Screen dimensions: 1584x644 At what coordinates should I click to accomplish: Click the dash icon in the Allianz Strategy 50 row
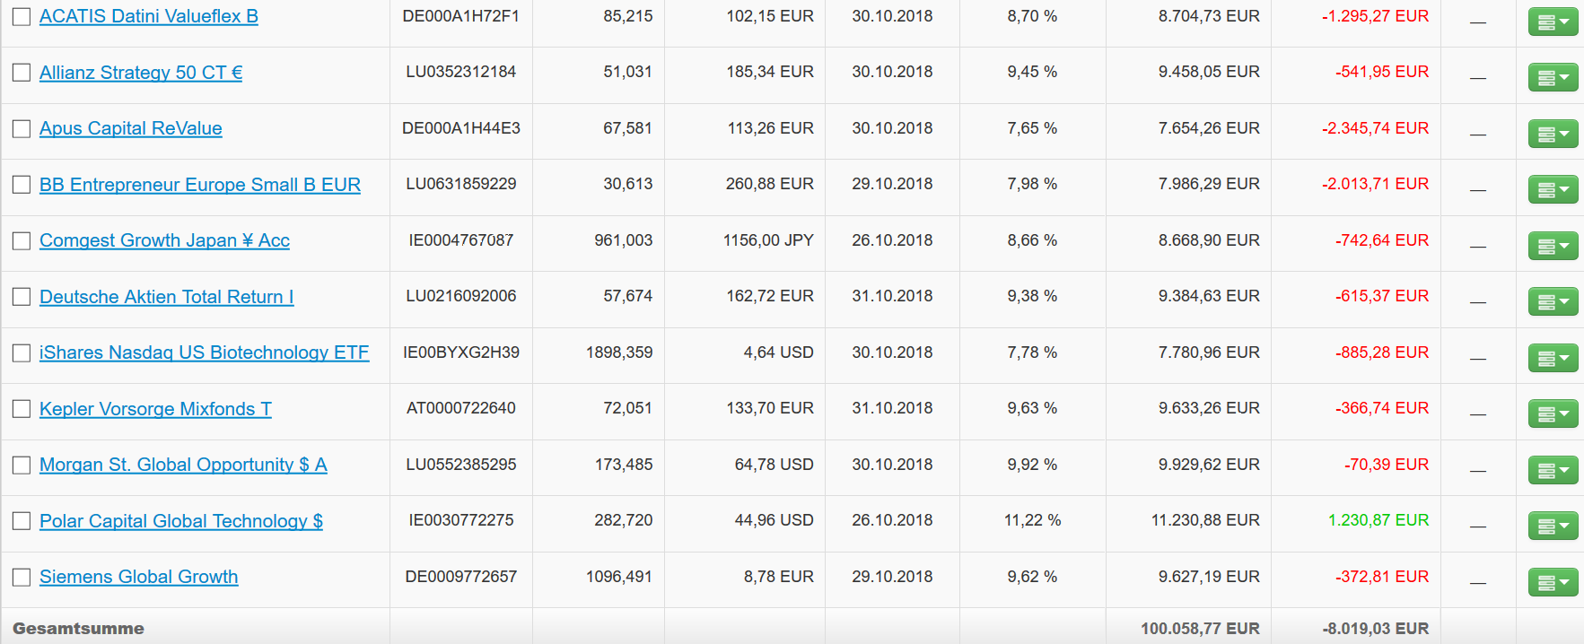(x=1478, y=78)
